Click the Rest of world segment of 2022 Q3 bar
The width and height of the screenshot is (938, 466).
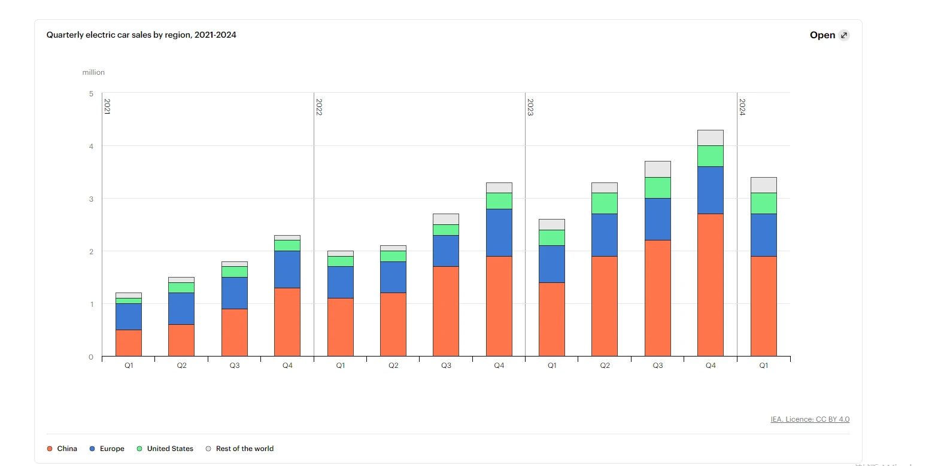pos(446,219)
